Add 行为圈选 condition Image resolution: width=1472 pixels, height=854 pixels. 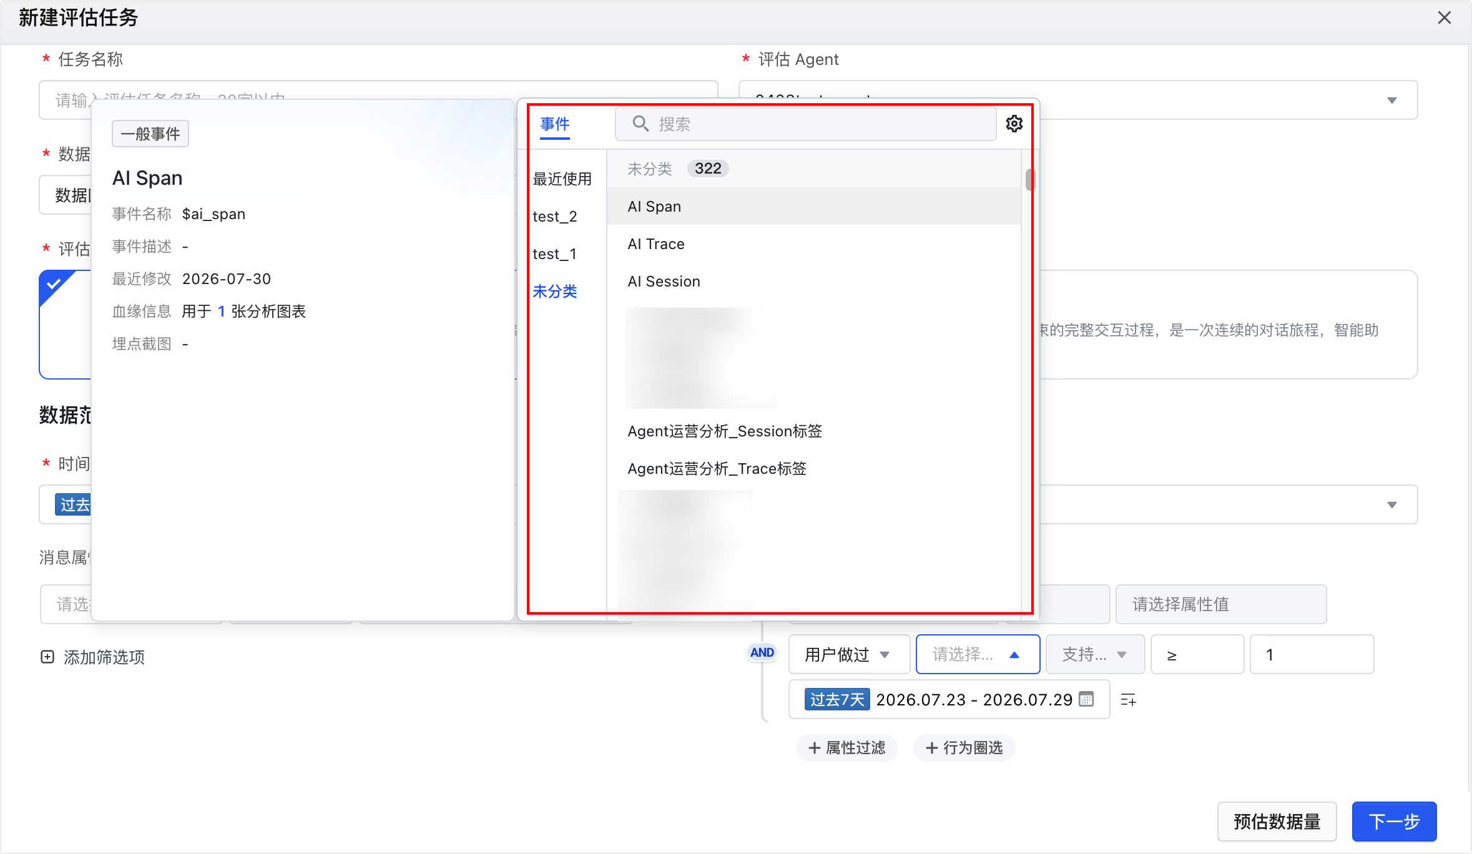pyautogui.click(x=964, y=747)
